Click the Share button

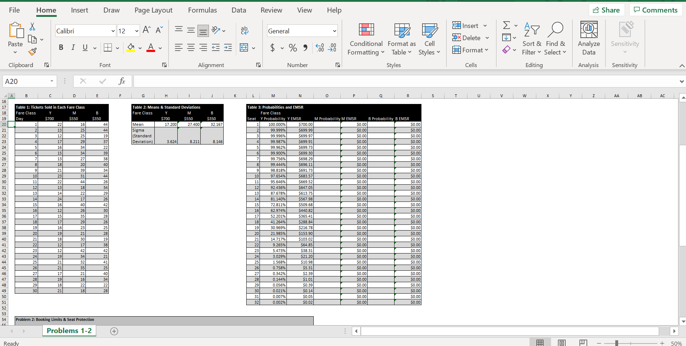coord(606,10)
